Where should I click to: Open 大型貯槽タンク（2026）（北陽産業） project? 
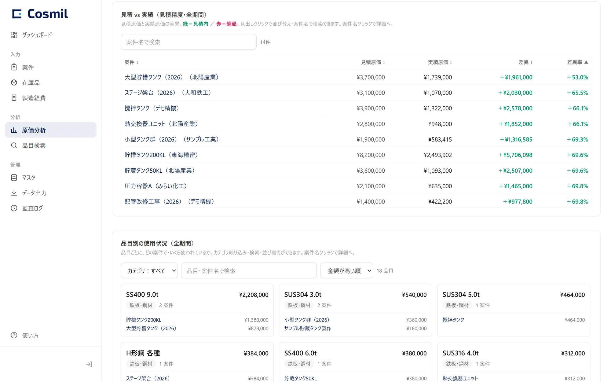172,77
